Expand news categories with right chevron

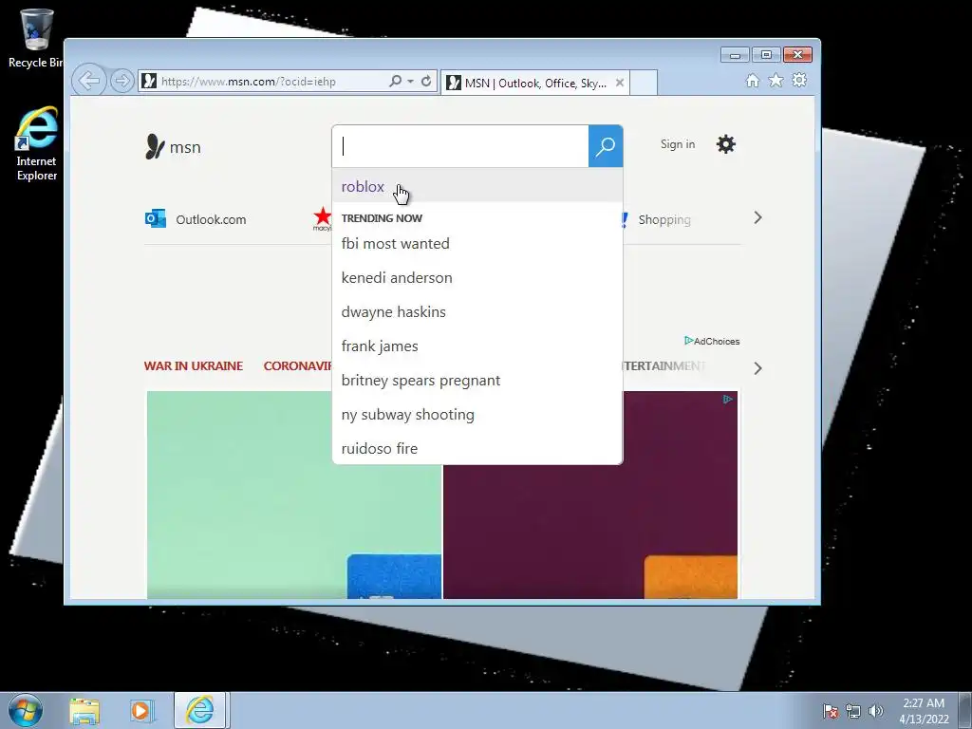(x=757, y=368)
